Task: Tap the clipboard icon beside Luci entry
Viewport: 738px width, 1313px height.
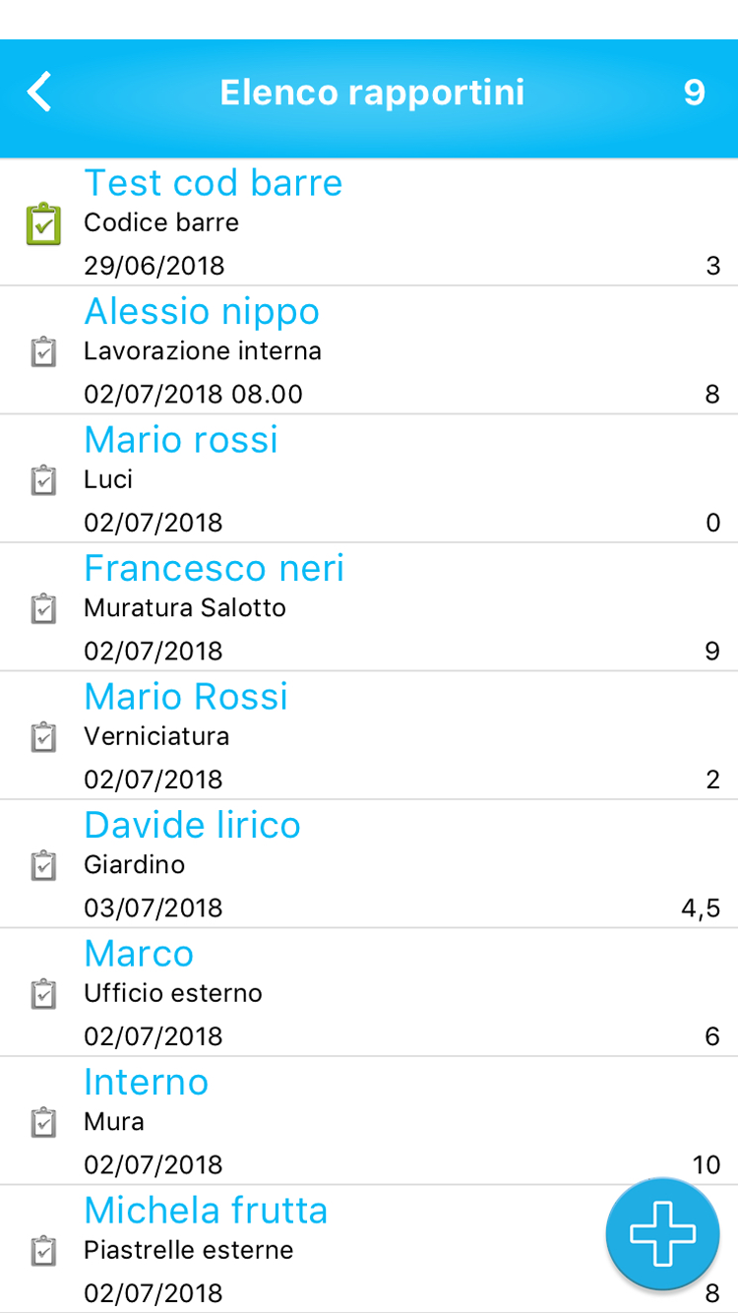Action: [43, 480]
